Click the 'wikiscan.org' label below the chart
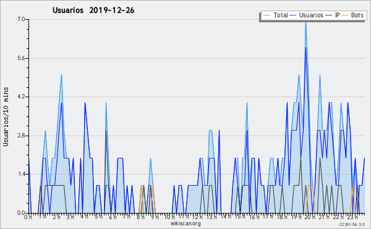The height and width of the screenshot is (229, 371). pos(185,223)
